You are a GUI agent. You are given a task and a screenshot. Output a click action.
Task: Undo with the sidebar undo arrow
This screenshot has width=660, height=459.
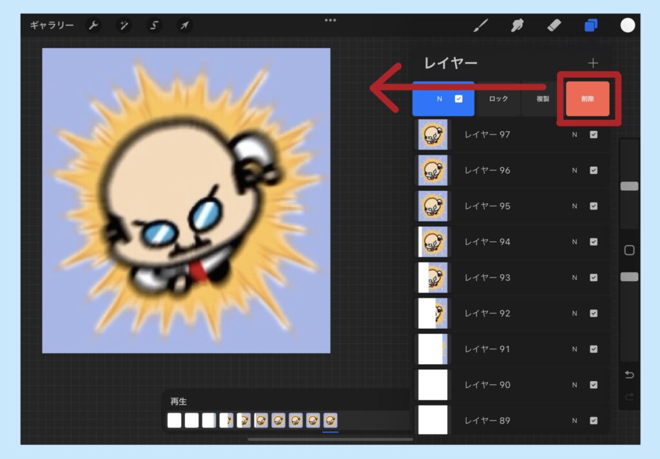pyautogui.click(x=629, y=375)
